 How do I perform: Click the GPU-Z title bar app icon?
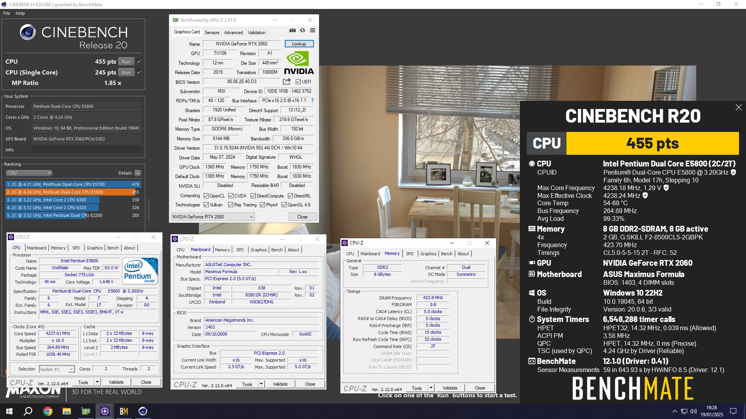[x=175, y=20]
